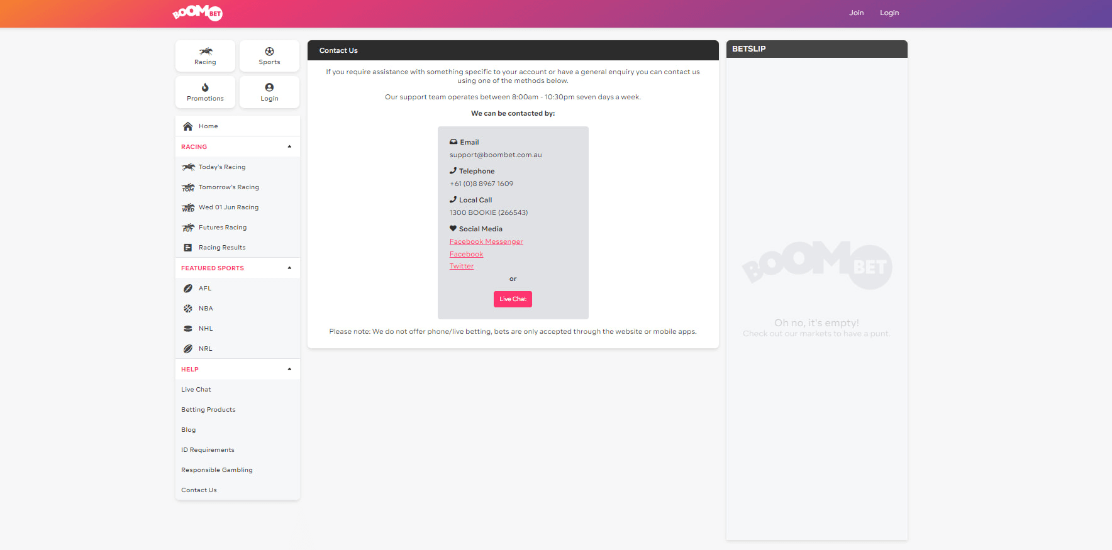Open ID Requirements page
The width and height of the screenshot is (1112, 550).
[238, 450]
